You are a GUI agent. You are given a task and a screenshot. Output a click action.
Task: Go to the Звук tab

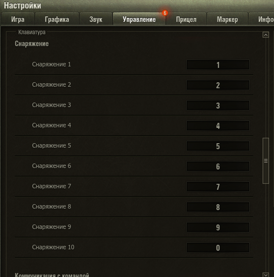pyautogui.click(x=96, y=19)
